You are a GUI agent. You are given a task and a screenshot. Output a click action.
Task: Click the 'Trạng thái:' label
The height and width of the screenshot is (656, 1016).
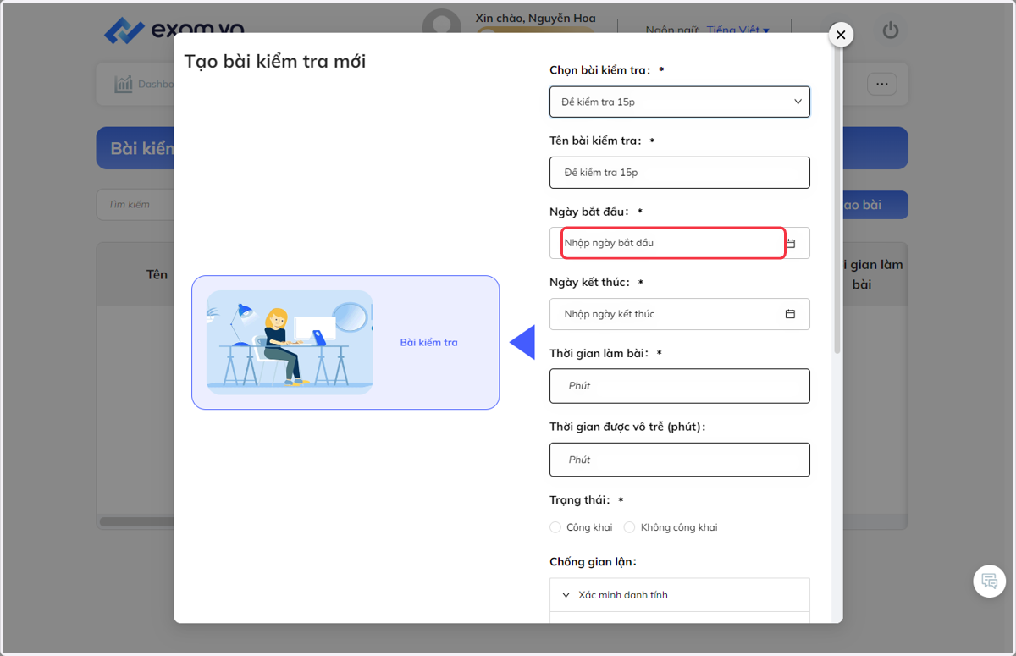coord(580,500)
